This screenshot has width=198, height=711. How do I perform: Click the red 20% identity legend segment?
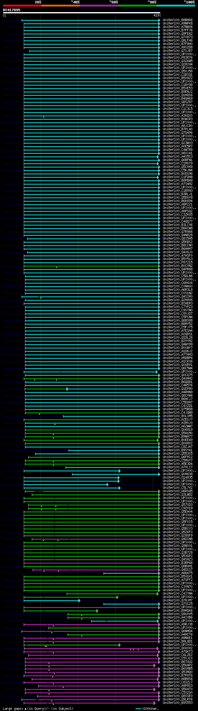pos(22,6)
